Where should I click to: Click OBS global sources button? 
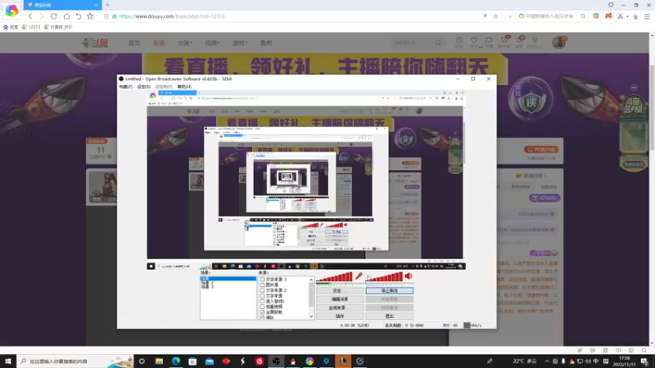(340, 307)
